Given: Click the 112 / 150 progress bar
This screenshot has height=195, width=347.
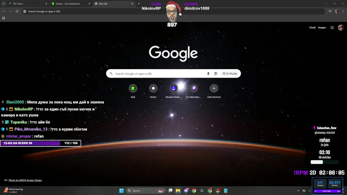Looking at the screenshot, I should tap(41, 143).
